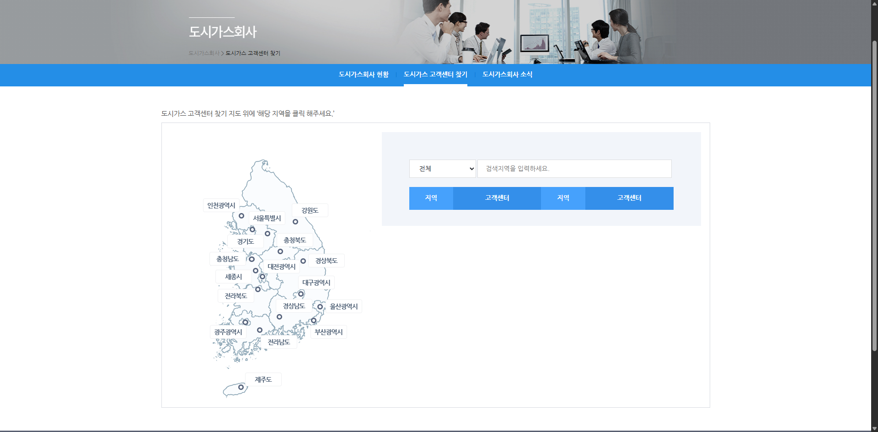Select the Gangwon-do (강원도) map marker pin
This screenshot has width=878, height=432.
point(295,222)
